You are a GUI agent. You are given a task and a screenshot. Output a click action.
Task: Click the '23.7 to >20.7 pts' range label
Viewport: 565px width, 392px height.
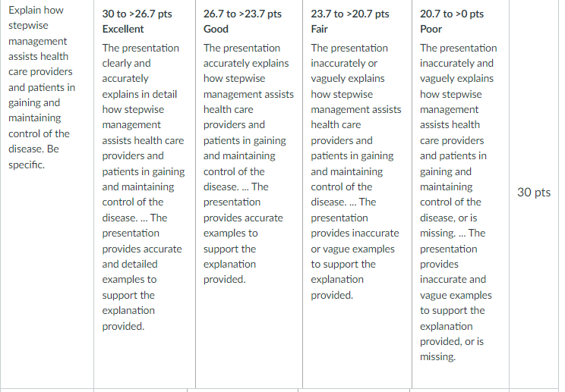pos(350,14)
